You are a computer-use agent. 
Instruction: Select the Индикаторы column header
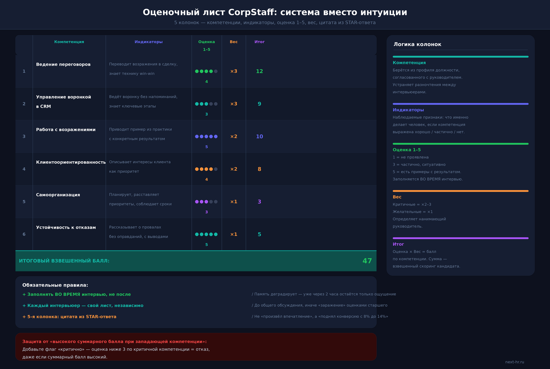point(149,42)
